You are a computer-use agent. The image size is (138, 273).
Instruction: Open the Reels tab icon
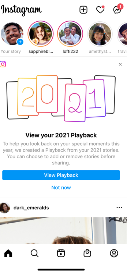pos(61,253)
